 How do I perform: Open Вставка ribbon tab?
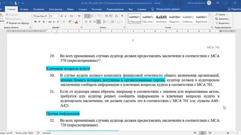tap(24, 9)
